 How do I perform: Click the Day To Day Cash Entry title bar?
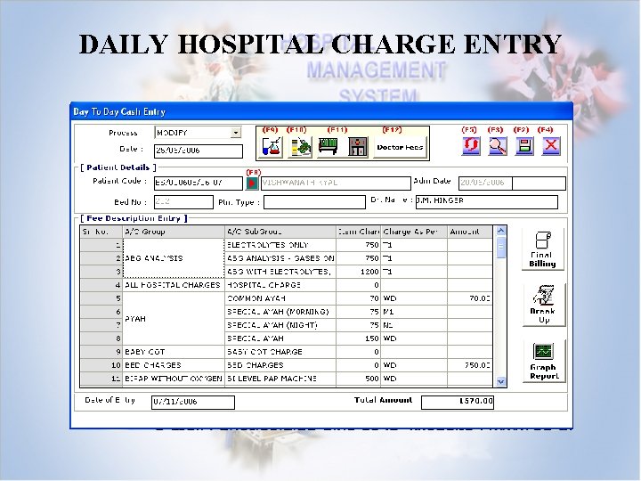321,111
